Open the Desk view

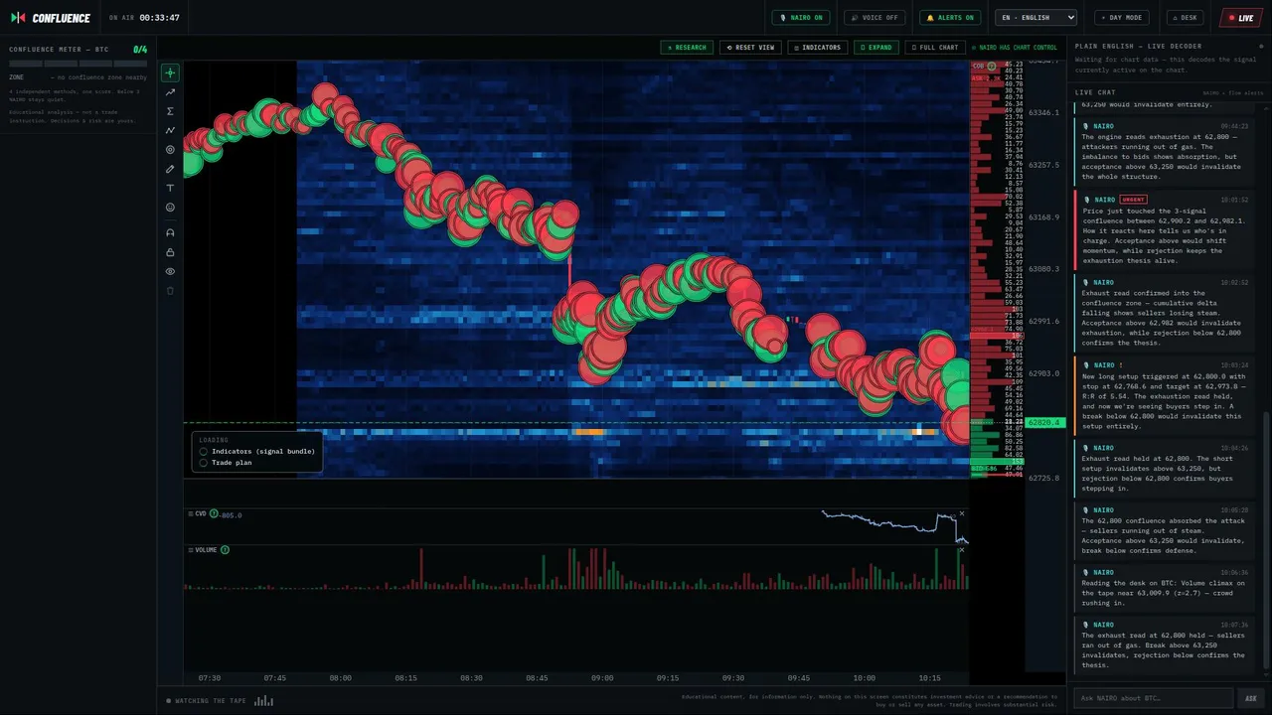pos(1186,17)
